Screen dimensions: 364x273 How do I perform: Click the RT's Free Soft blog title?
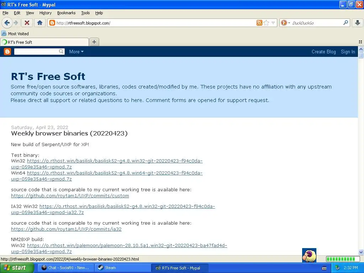click(x=48, y=76)
